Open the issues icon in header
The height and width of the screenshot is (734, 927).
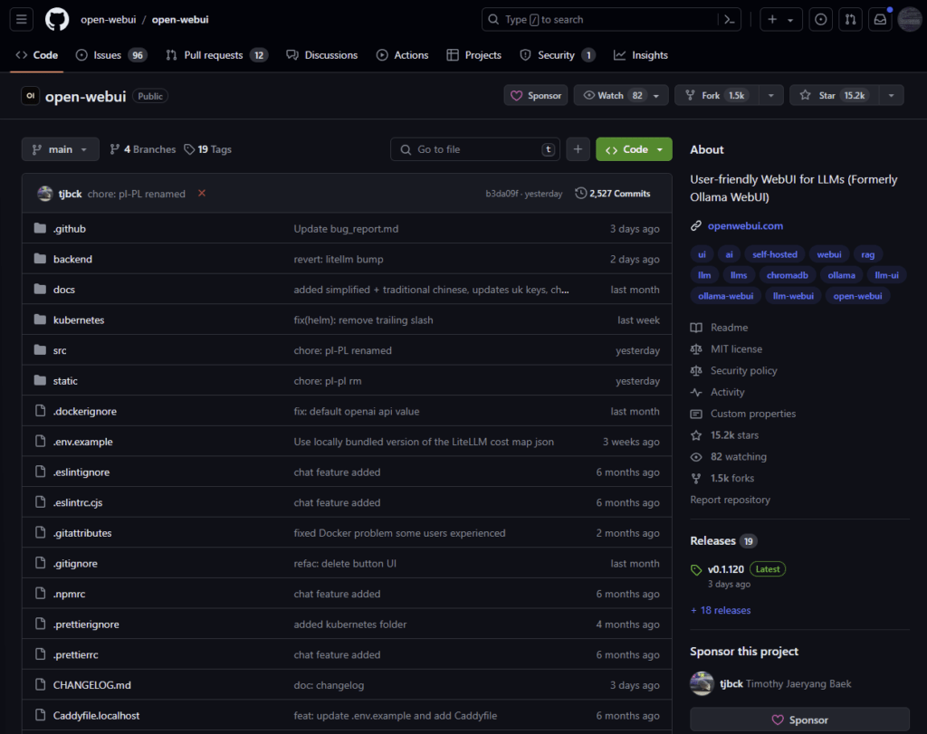click(x=821, y=19)
